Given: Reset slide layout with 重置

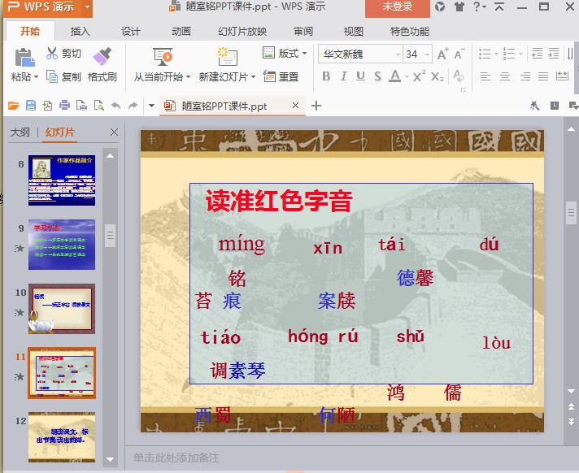Looking at the screenshot, I should [x=281, y=76].
